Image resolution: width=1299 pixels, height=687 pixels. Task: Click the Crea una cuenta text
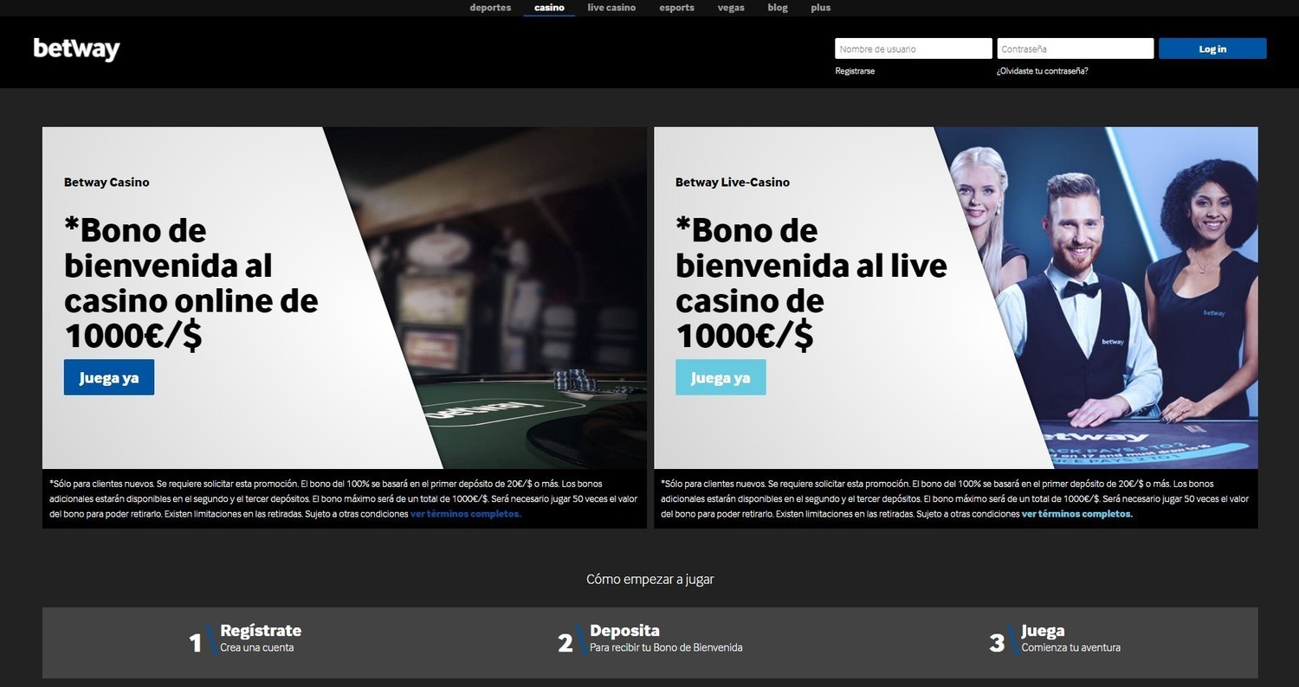point(257,647)
